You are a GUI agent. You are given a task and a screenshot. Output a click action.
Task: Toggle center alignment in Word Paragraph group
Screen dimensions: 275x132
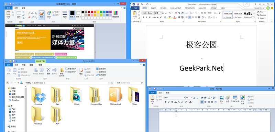point(190,17)
